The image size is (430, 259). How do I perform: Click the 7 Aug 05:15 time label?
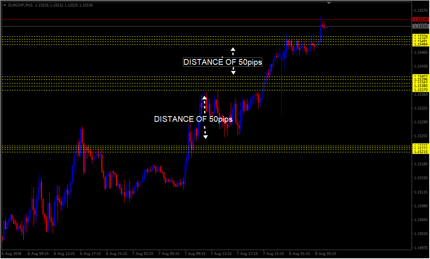coord(169,254)
